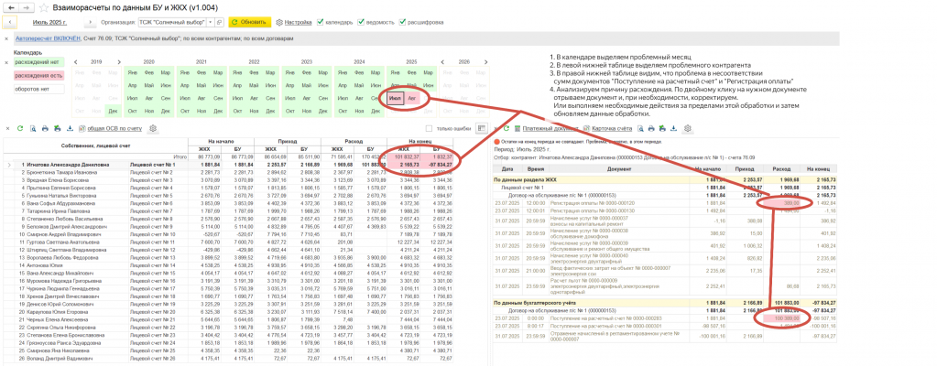Click print icon in left table toolbar
Image resolution: width=937 pixels, height=366 pixels.
coord(46,129)
